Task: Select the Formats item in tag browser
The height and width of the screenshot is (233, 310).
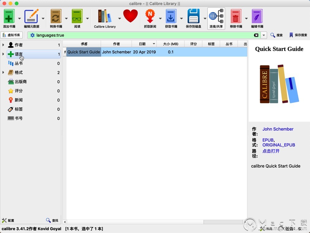Action: pyautogui.click(x=34, y=72)
